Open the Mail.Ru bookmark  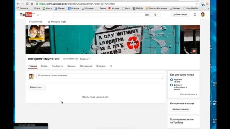click(x=138, y=8)
